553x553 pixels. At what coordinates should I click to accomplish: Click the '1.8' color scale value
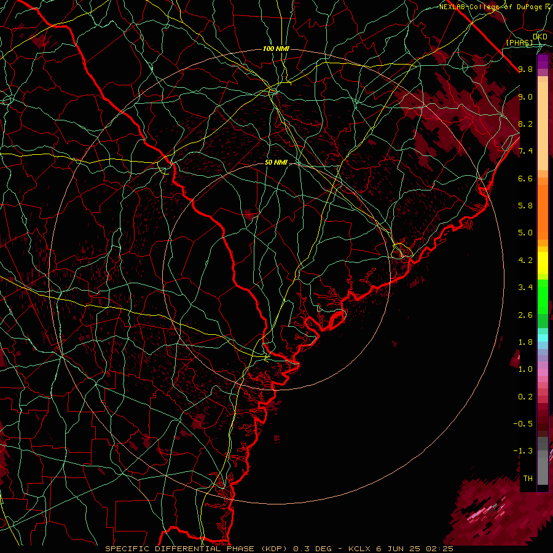[x=525, y=342]
